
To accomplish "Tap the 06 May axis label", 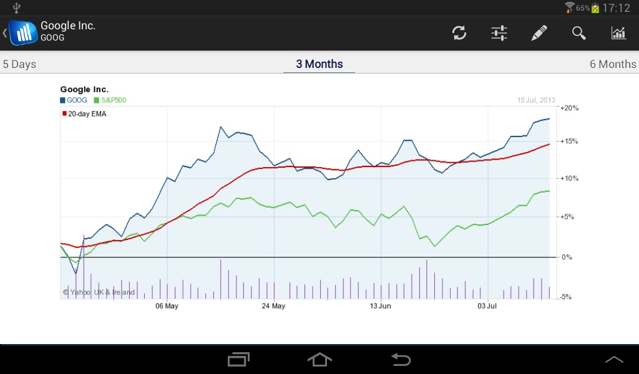I will [x=167, y=306].
